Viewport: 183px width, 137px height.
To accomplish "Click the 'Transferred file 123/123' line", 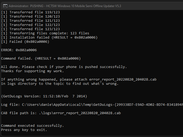I will pyautogui.click(x=30, y=29).
